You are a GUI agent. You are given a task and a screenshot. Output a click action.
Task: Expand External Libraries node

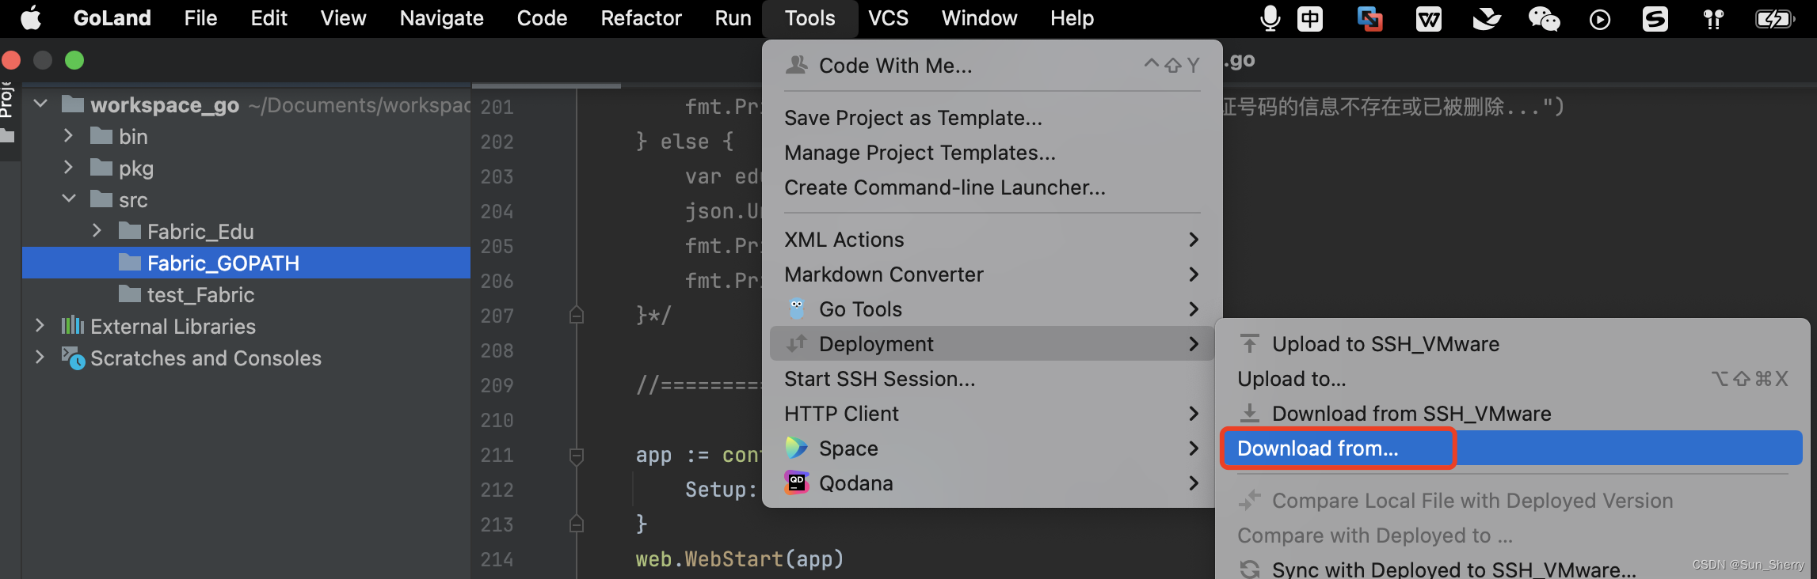[x=40, y=325]
